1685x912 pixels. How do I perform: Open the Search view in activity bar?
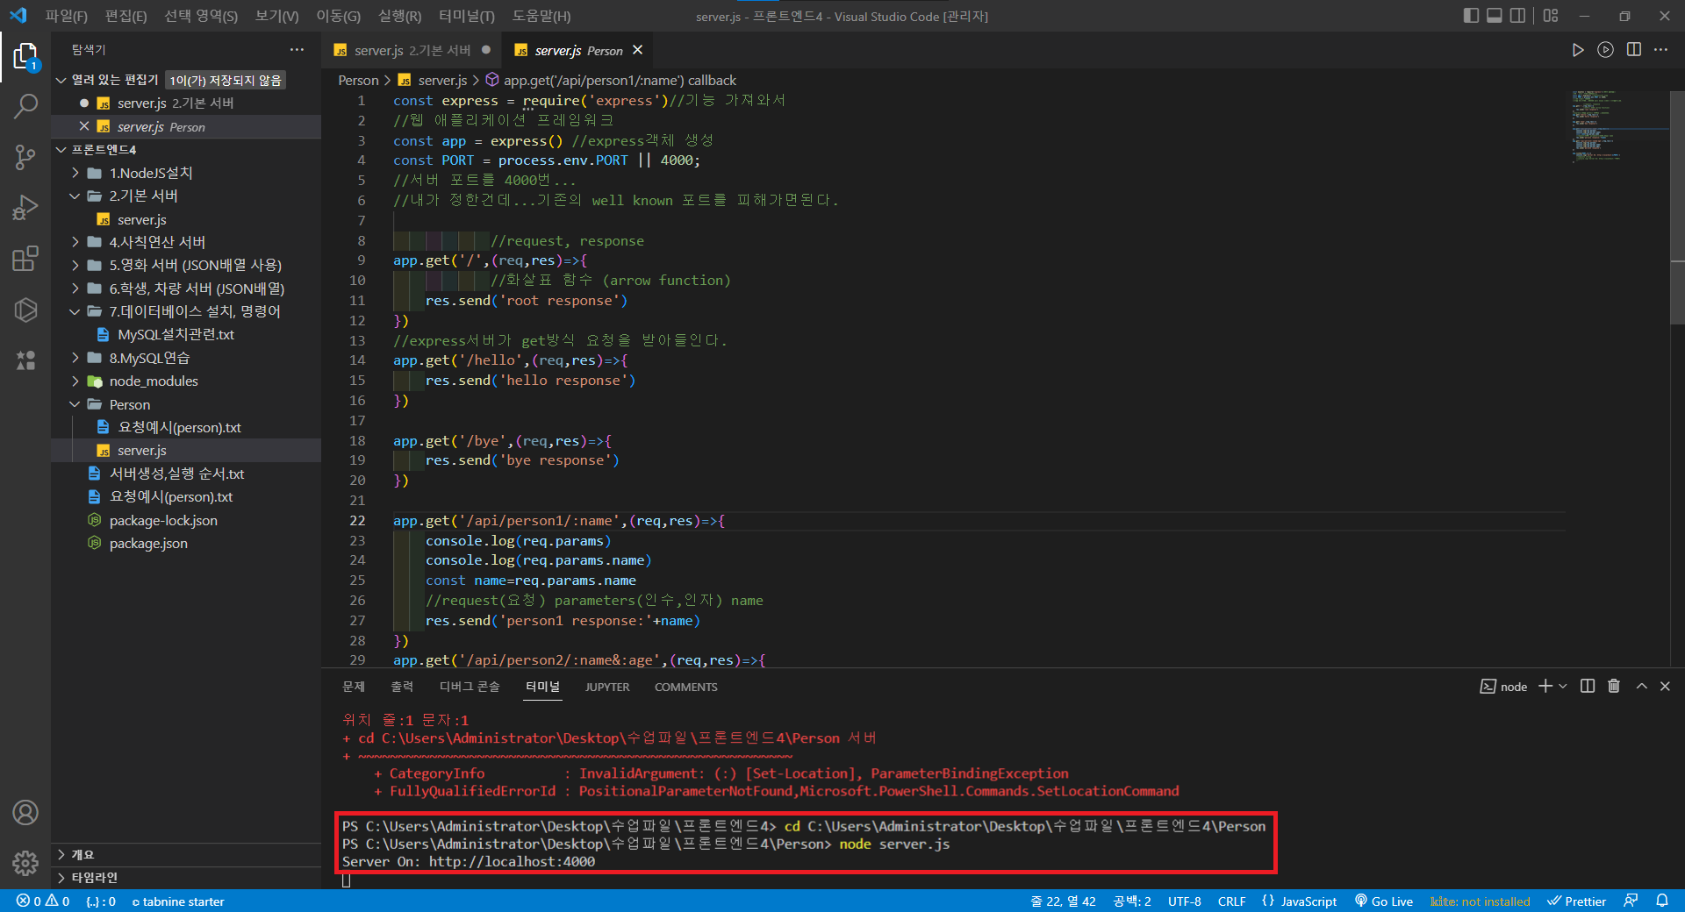(x=25, y=107)
